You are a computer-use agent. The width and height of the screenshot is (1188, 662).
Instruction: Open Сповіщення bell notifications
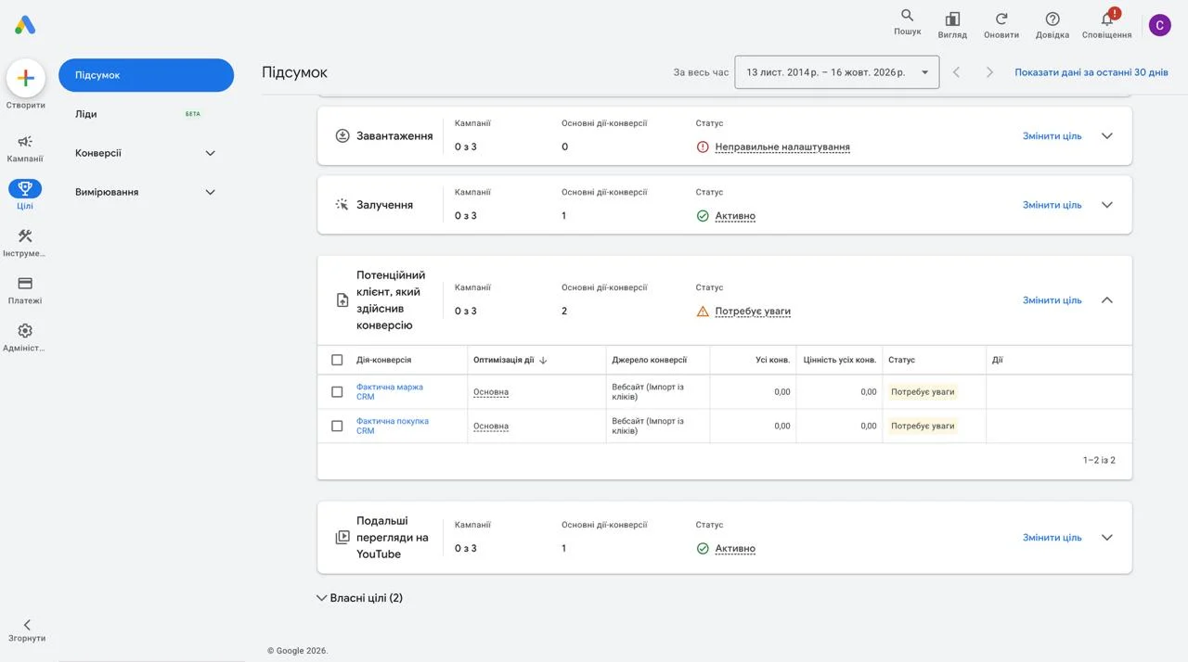point(1107,19)
